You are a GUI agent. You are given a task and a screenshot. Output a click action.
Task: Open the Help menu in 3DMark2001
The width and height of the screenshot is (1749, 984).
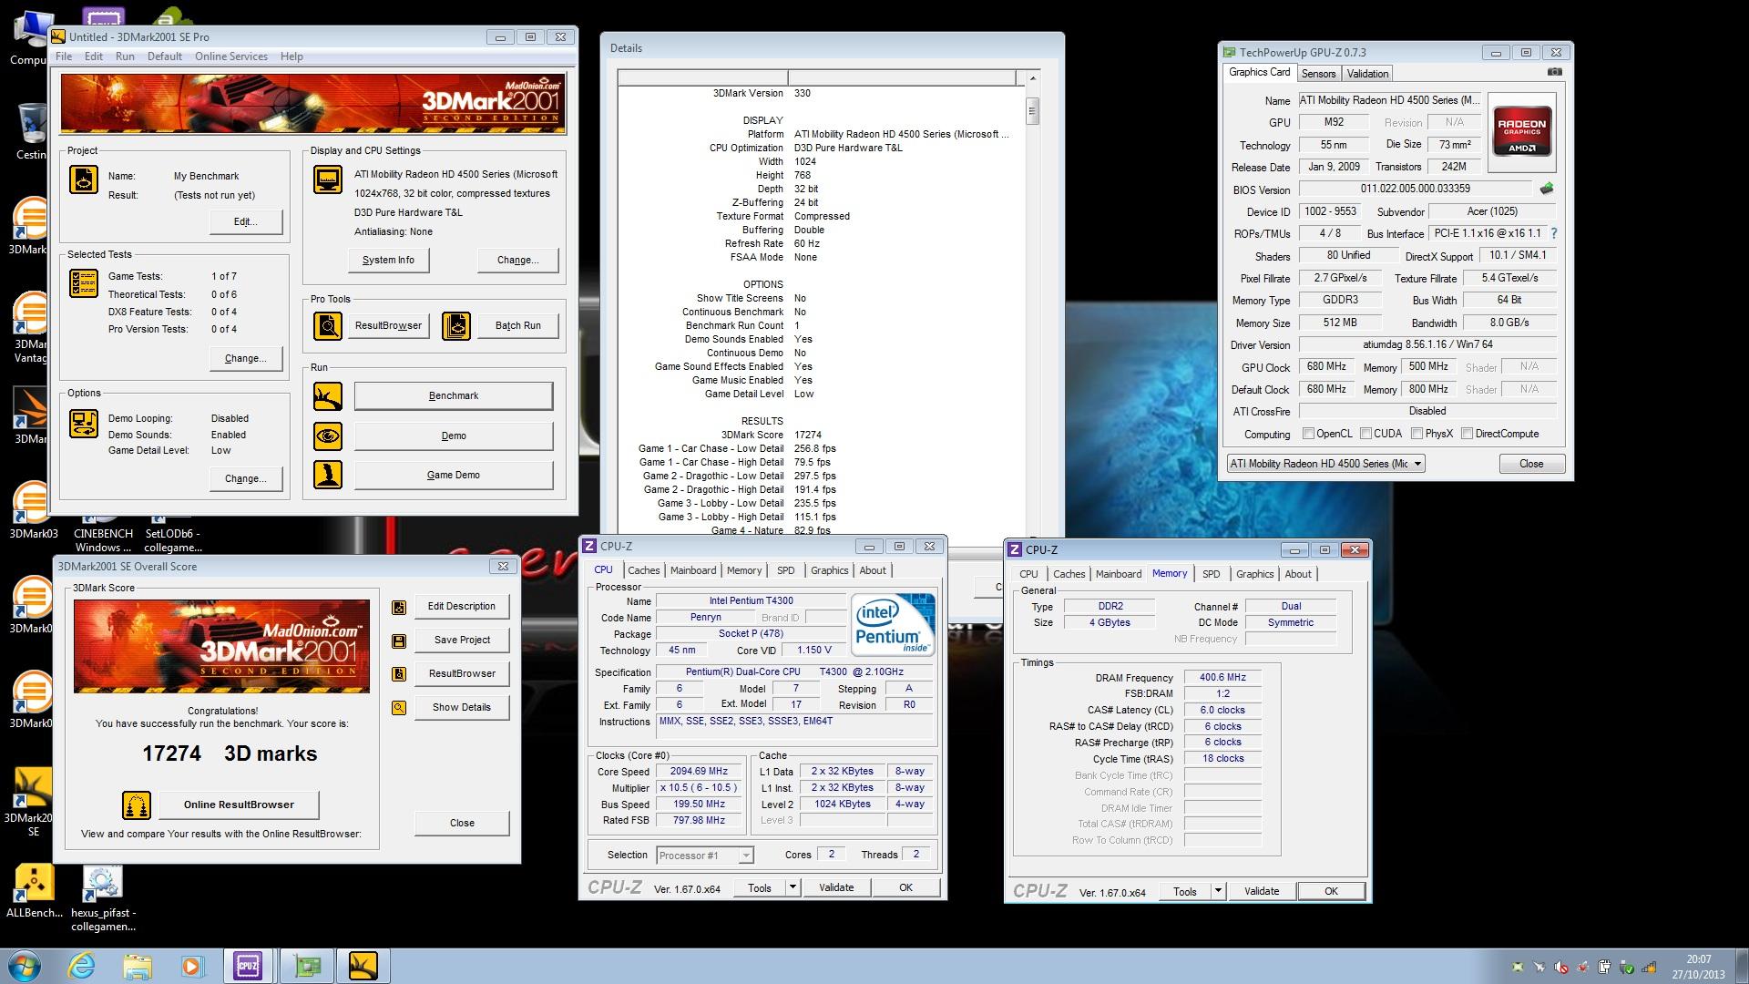coord(291,56)
